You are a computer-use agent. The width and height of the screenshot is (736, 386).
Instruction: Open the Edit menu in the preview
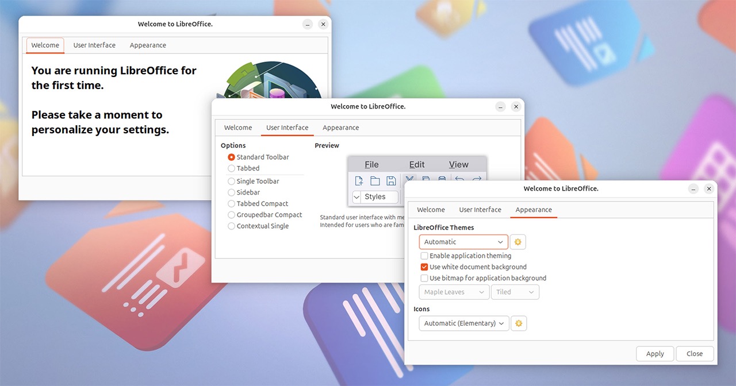click(x=417, y=164)
